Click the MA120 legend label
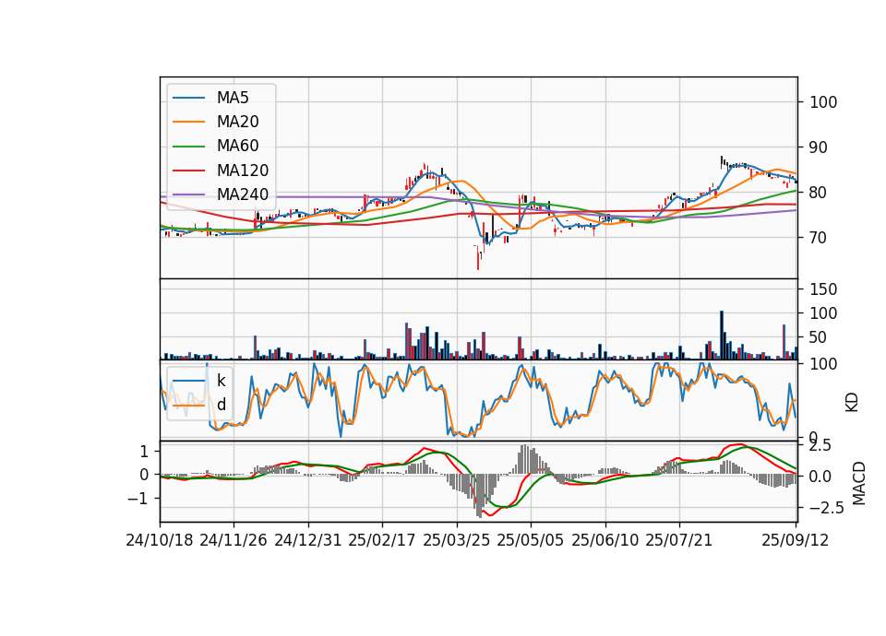 click(243, 170)
